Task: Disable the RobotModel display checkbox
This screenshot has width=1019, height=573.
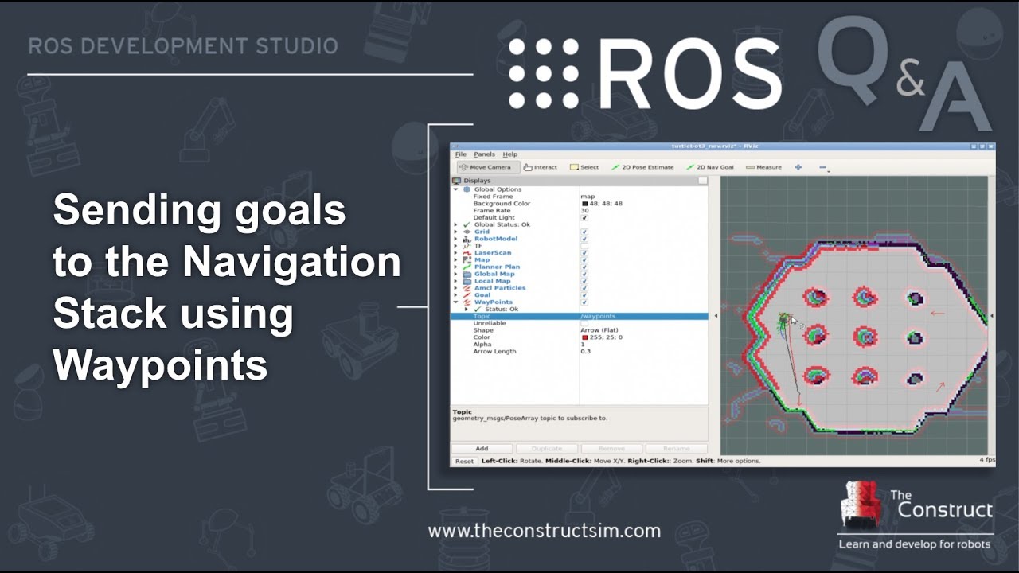Action: (584, 239)
